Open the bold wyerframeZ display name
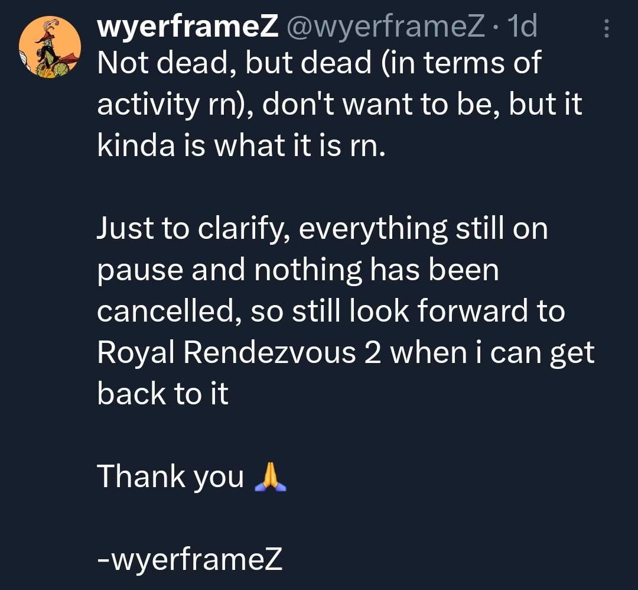 pyautogui.click(x=187, y=27)
